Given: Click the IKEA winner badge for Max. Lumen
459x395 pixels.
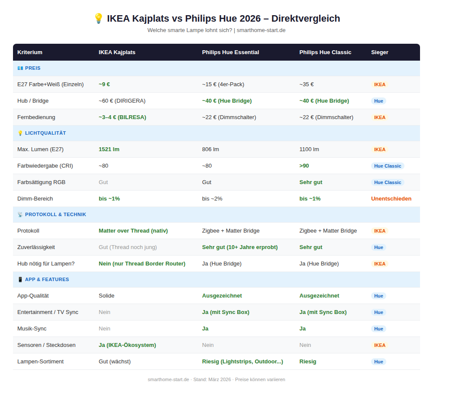Looking at the screenshot, I should coord(380,149).
